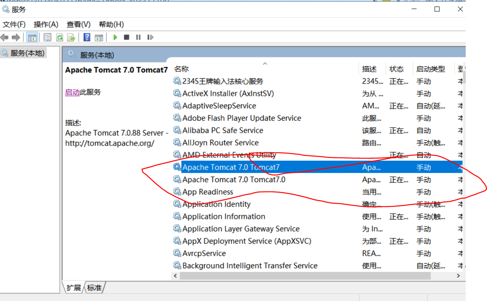Click the REA... description of AvrcpService

371,253
